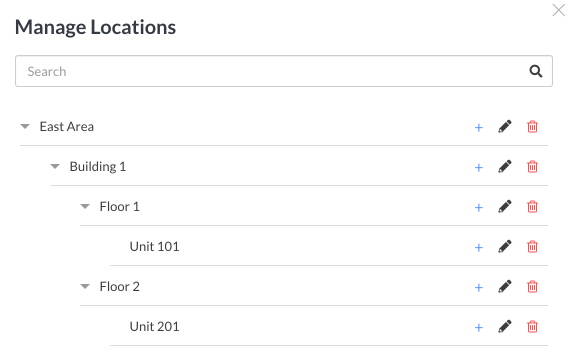
Task: Delete Unit 101 with the trash icon
Action: (532, 246)
